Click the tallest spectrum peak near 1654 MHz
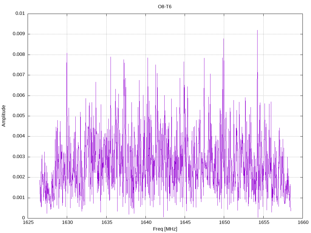Viewport: 311px width, 233px height. tap(258, 31)
